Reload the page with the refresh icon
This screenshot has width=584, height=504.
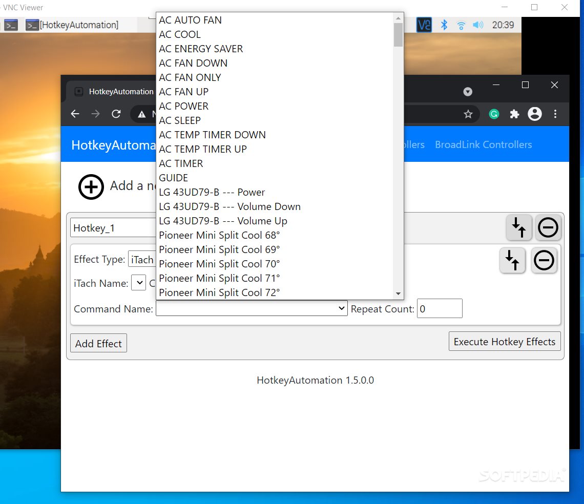click(x=116, y=114)
